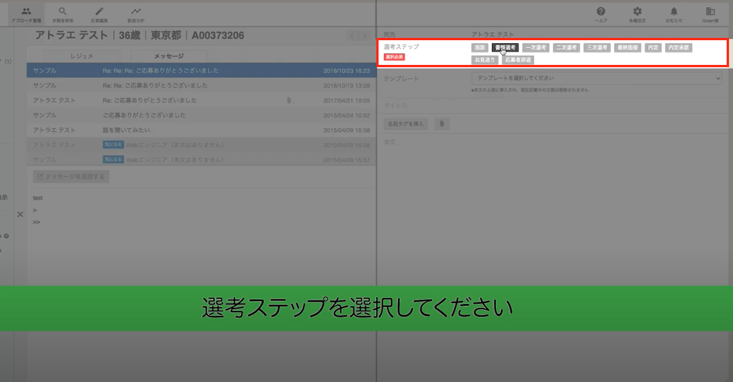Open the 求職者検索 magnifier icon
Screen dimensions: 733x382
(63, 11)
